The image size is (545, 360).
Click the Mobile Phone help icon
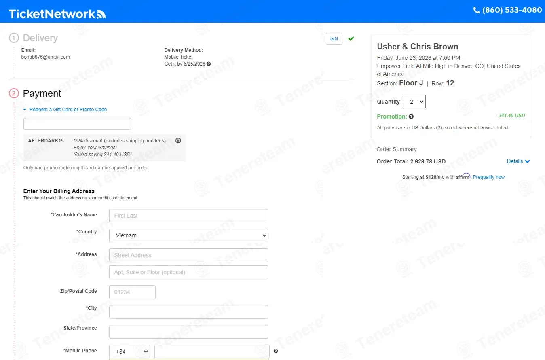tap(276, 351)
